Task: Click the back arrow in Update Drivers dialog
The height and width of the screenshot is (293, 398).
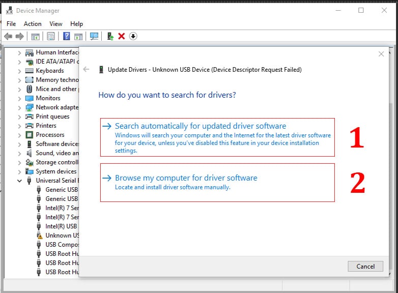Action: click(87, 69)
